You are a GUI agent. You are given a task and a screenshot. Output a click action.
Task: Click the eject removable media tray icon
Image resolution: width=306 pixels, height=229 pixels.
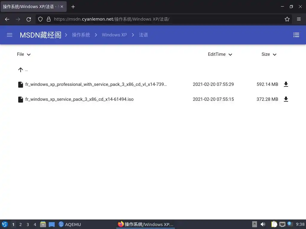click(255, 224)
